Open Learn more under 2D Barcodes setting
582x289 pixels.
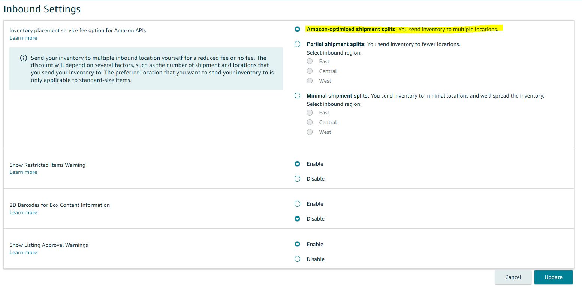click(x=23, y=212)
